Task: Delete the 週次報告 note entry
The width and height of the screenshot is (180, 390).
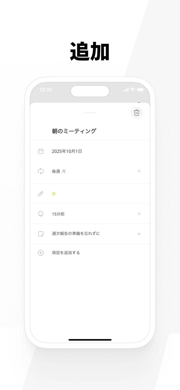Action: tap(139, 234)
